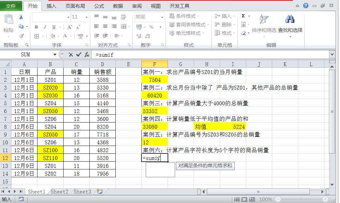The image size is (340, 203).
Task: Apply percent style
Action: (151, 27)
